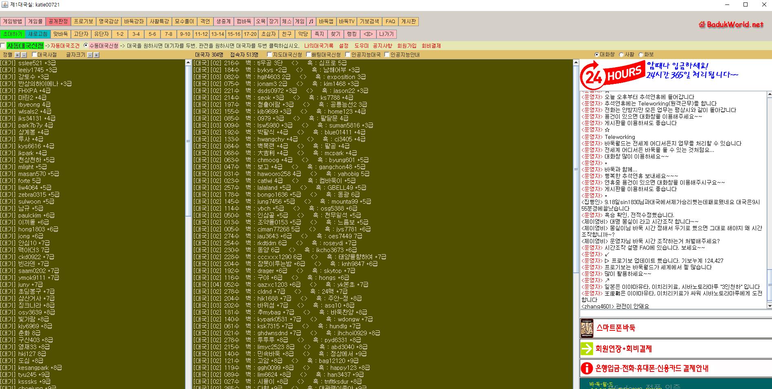Open the 공지사항 notices link

(x=383, y=46)
